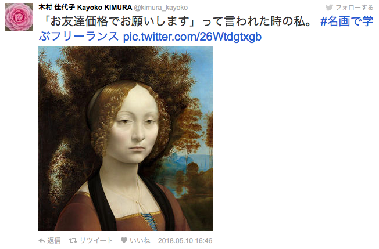
Task: Click the heart like icon
Action: [x=124, y=240]
